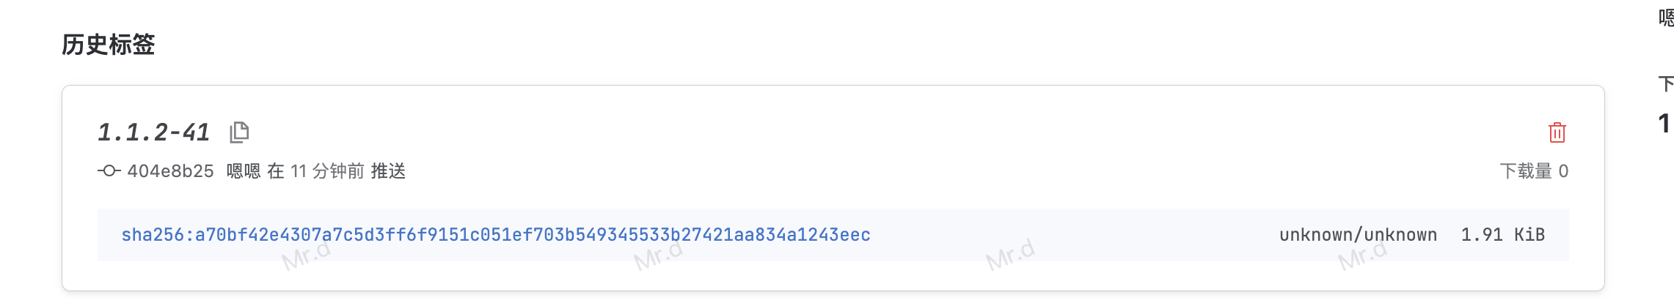
Task: Select the 1.1.2-41 tag title
Action: coord(154,132)
